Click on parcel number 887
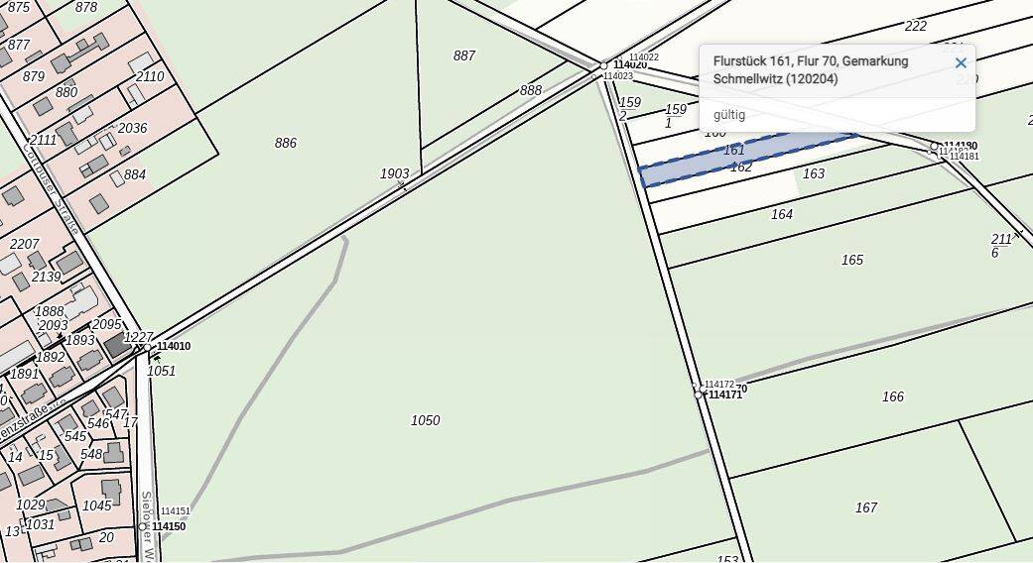Viewport: 1033px width, 563px height. [x=463, y=56]
